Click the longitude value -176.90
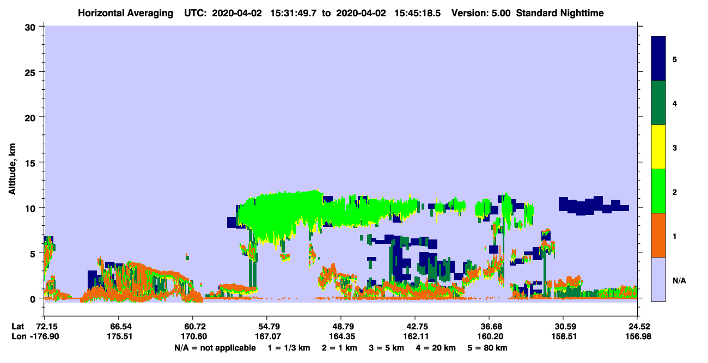 click(x=45, y=337)
